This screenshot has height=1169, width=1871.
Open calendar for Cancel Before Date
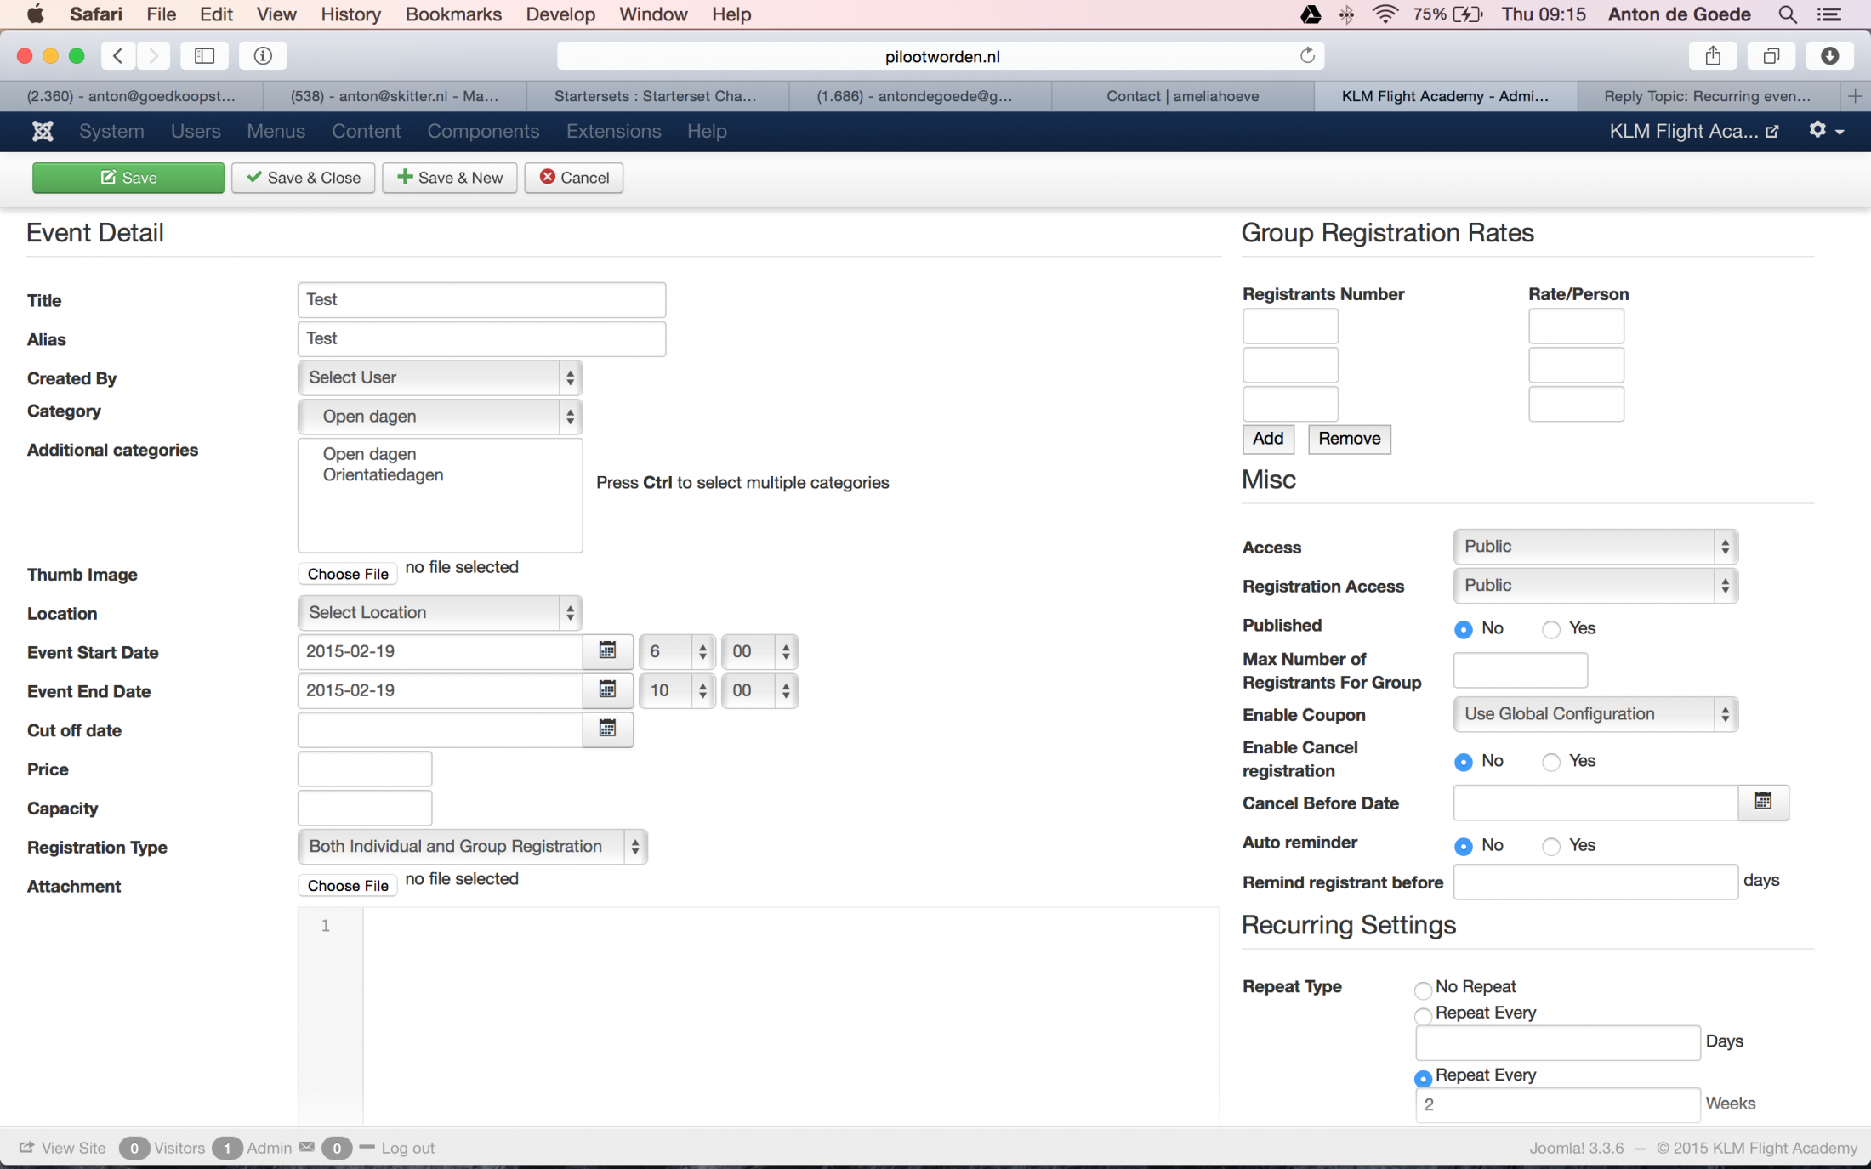click(x=1763, y=802)
